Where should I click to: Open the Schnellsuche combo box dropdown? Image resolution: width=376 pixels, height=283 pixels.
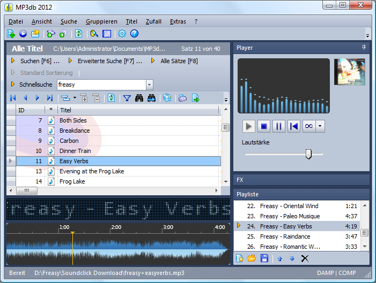(150, 85)
